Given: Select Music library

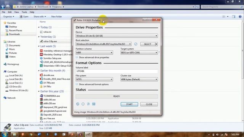Looking at the screenshot, I should tap(10, 49).
